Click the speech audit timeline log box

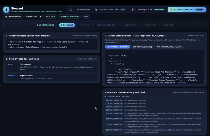[x=52, y=45]
